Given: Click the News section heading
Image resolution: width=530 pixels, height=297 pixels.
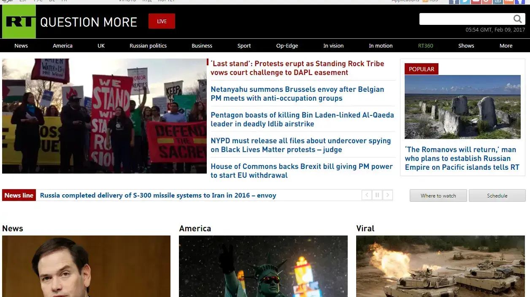Looking at the screenshot, I should pos(13,228).
